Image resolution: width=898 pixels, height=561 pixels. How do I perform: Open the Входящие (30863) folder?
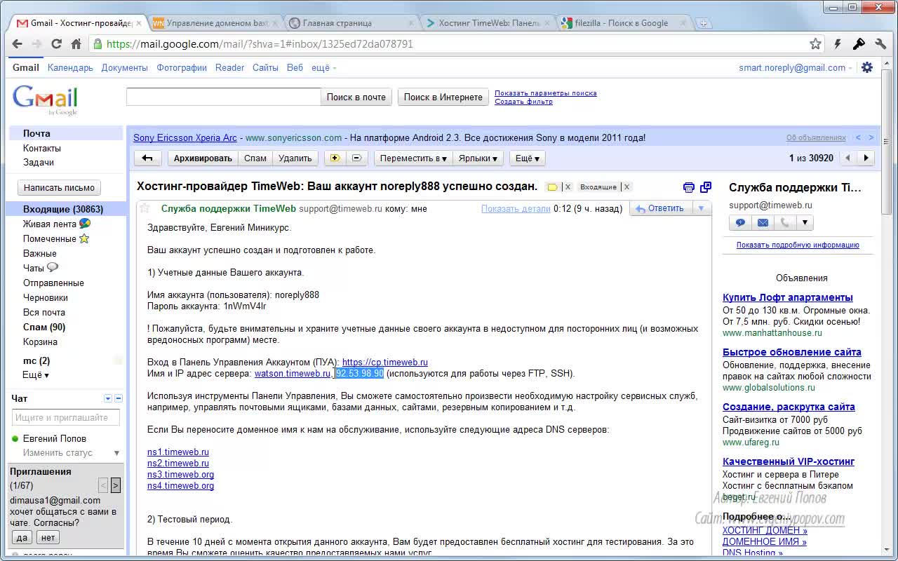[x=63, y=210]
